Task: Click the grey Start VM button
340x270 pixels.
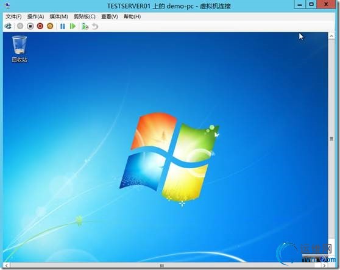Action: (x=20, y=26)
